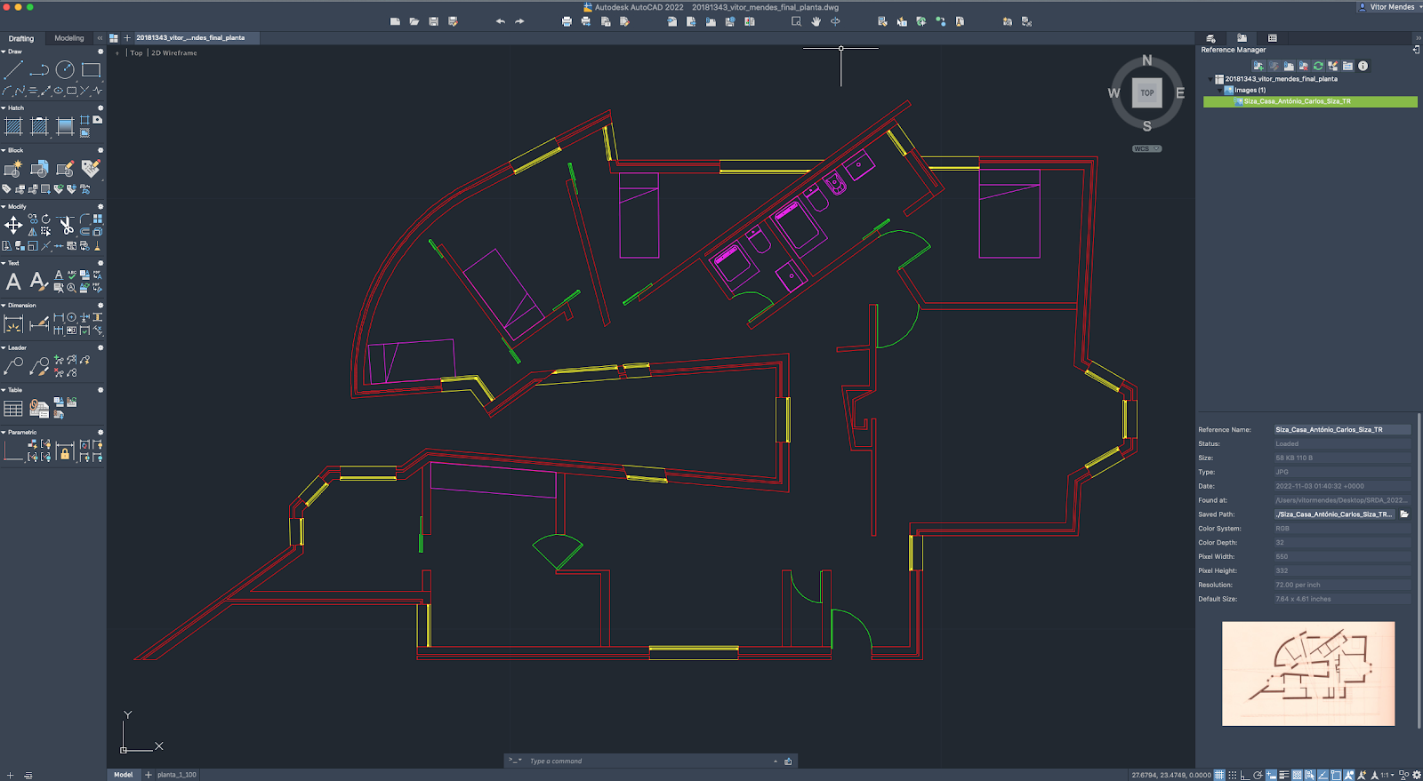Choose the Multiline Text tool
Viewport: 1423px width, 781px height.
pyautogui.click(x=13, y=282)
